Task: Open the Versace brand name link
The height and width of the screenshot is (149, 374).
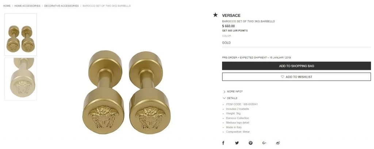Action: point(231,15)
